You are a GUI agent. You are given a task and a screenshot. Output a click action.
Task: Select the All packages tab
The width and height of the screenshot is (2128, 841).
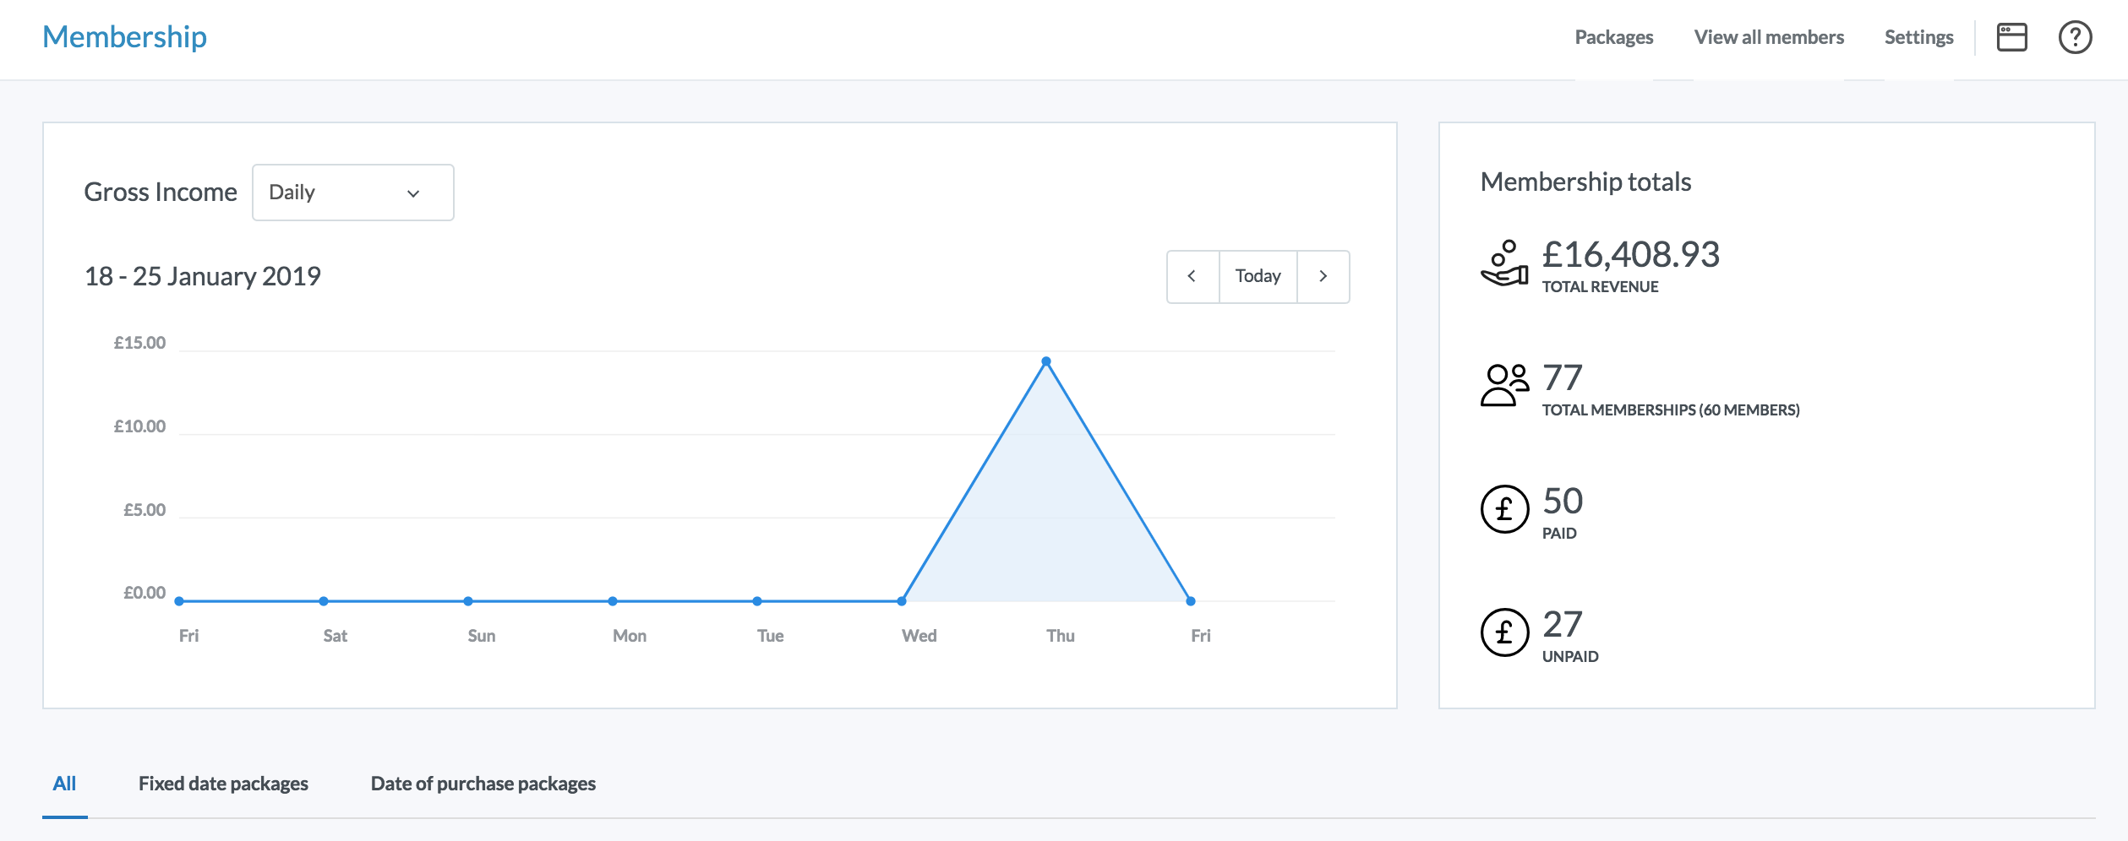pyautogui.click(x=64, y=784)
